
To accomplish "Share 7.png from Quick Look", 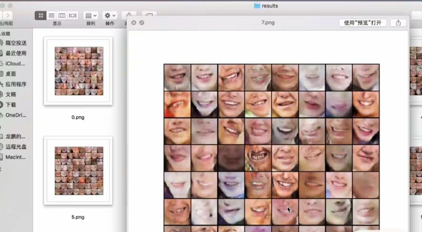I will click(x=398, y=23).
